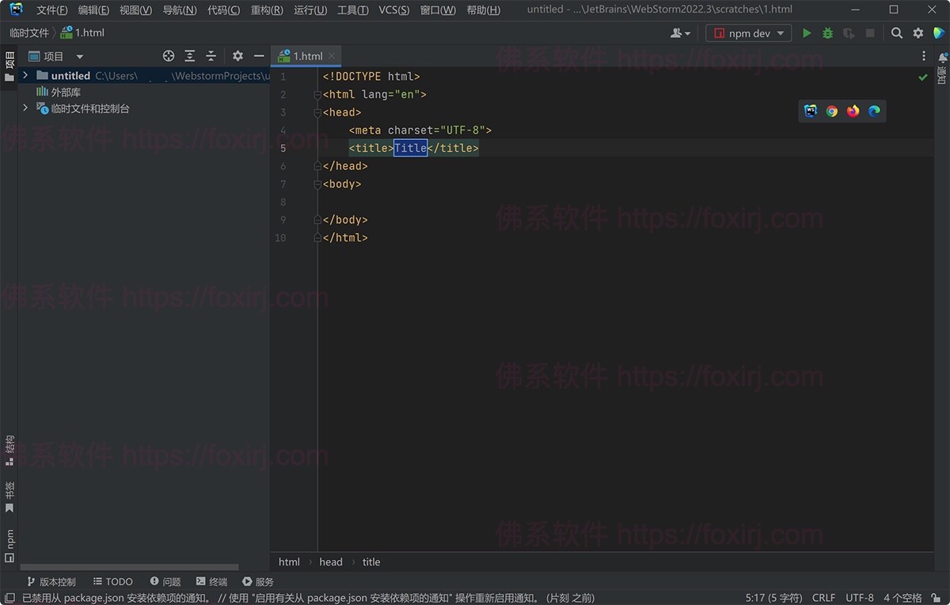Image resolution: width=950 pixels, height=605 pixels.
Task: Expand all nodes in project tree
Action: pyautogui.click(x=189, y=55)
